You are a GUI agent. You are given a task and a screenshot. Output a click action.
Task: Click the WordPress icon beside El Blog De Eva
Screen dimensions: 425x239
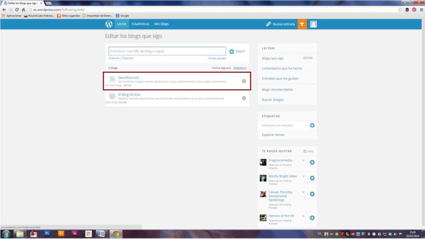click(x=112, y=96)
